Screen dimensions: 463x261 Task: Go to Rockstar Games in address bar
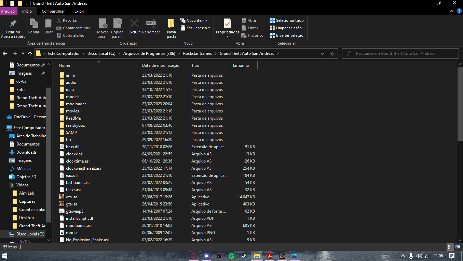198,53
